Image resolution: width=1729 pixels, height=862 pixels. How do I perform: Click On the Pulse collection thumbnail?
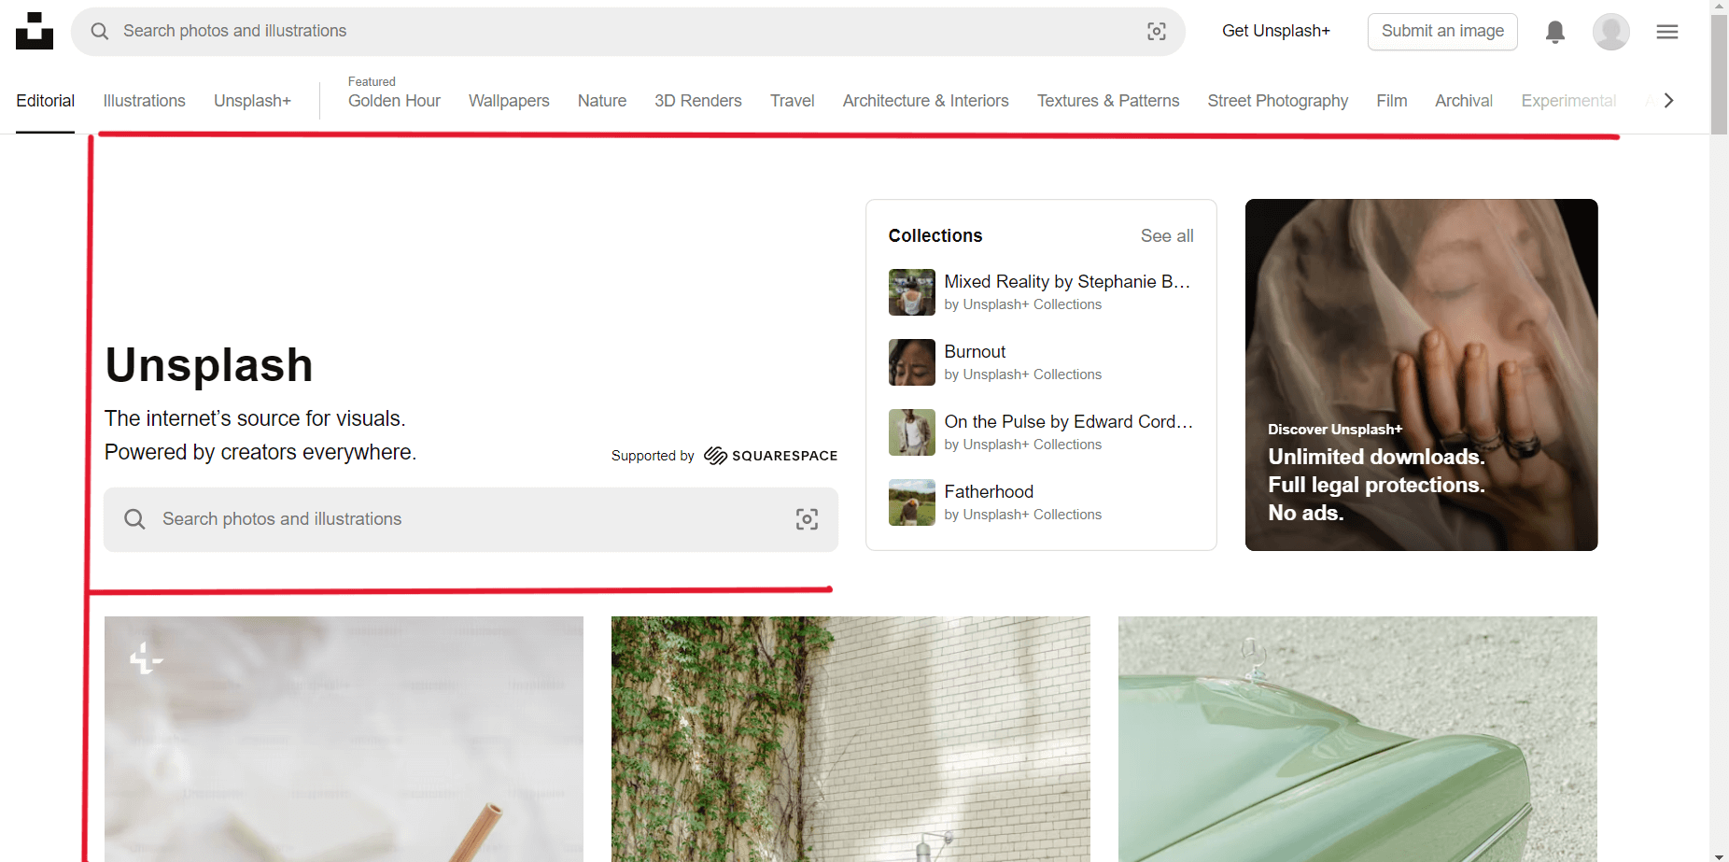(x=912, y=432)
